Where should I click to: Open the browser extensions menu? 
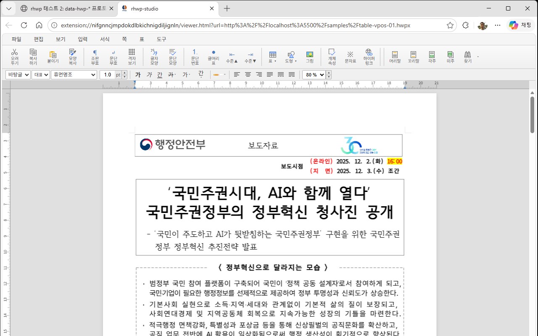coord(465,25)
